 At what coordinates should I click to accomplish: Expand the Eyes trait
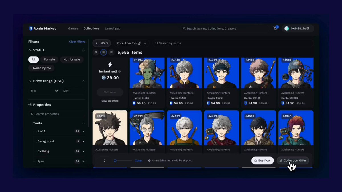[84, 161]
